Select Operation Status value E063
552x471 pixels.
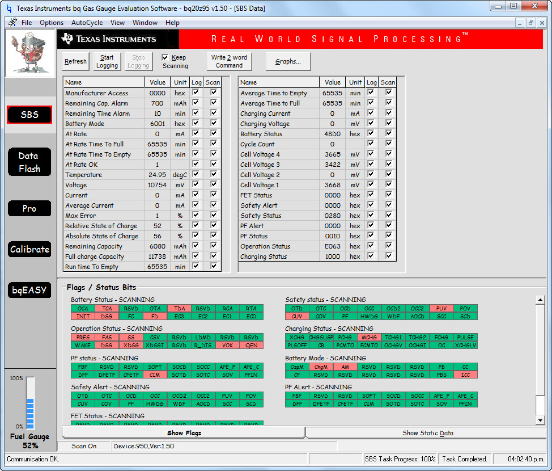[332, 246]
